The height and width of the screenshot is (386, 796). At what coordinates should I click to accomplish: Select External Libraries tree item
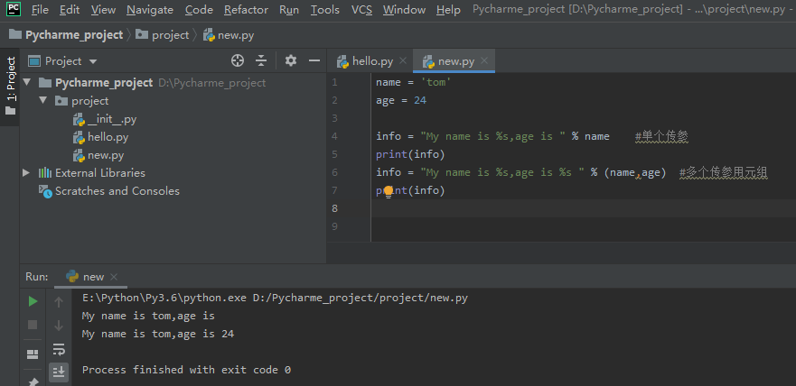tap(92, 173)
